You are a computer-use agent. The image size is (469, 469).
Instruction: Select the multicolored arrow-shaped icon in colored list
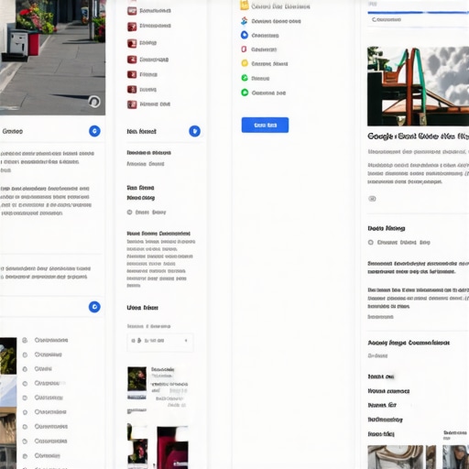(244, 21)
